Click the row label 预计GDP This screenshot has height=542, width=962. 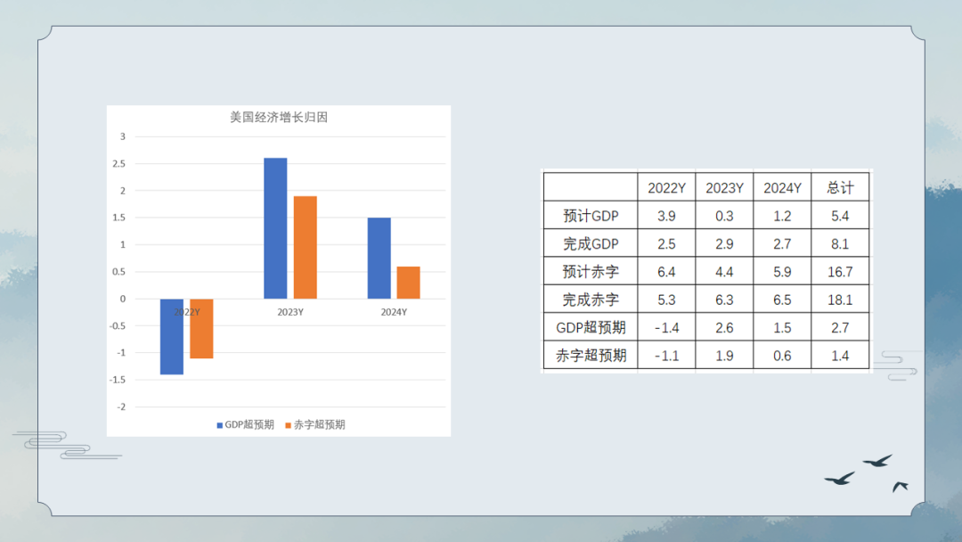(591, 216)
